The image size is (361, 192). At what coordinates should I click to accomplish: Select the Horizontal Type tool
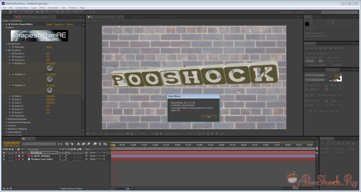[x=47, y=12]
